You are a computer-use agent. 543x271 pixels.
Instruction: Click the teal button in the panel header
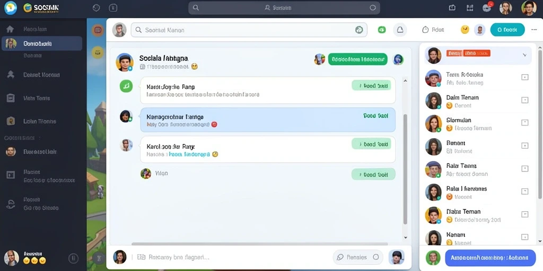tap(507, 30)
